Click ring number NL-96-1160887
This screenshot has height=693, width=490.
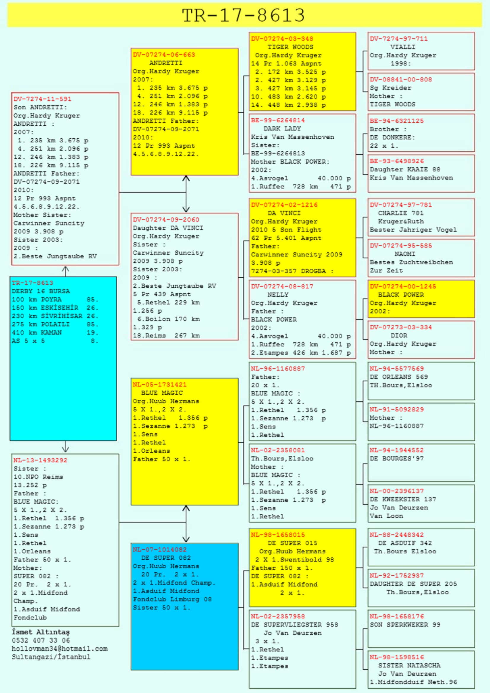point(278,369)
